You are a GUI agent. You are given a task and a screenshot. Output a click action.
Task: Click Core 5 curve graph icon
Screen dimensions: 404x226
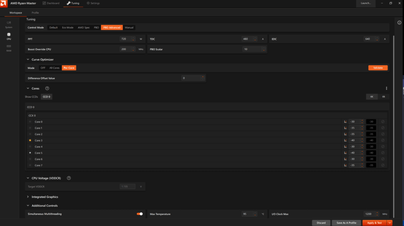tap(345, 153)
